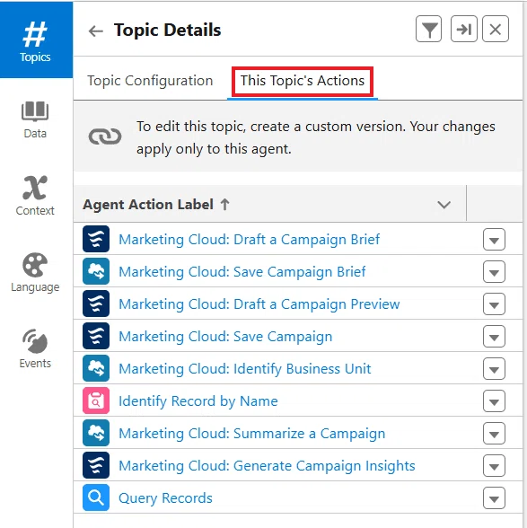Open Marketing Cloud: Generate Campaign Insights link
Viewport: 527px width, 528px height.
point(267,466)
